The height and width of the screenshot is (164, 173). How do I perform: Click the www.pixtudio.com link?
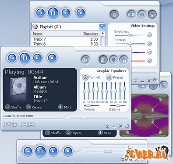click(x=18, y=116)
